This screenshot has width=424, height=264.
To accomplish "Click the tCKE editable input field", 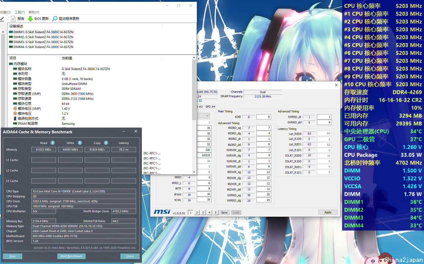I will (264, 117).
